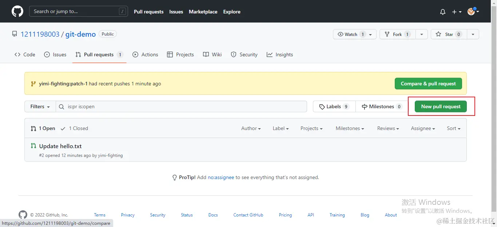Expand the Label filter
This screenshot has width=497, height=227.
tap(281, 128)
